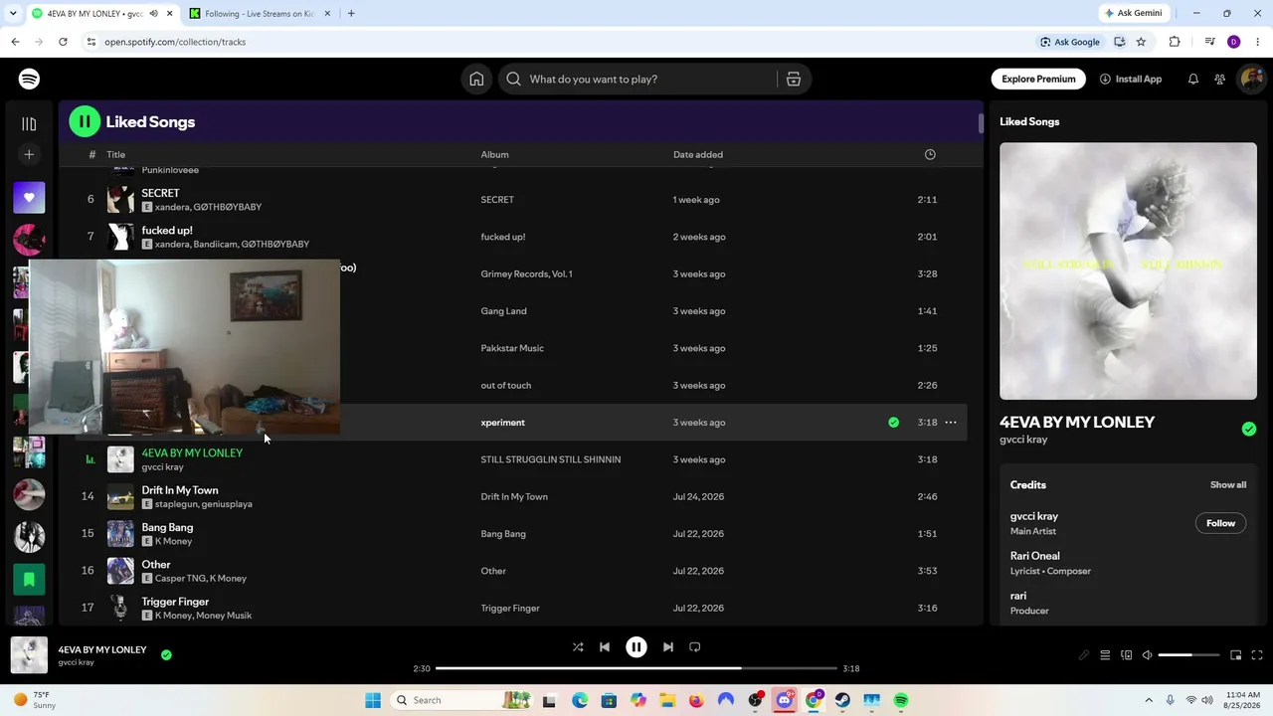This screenshot has width=1273, height=716.
Task: Click Install App button
Action: (1131, 80)
